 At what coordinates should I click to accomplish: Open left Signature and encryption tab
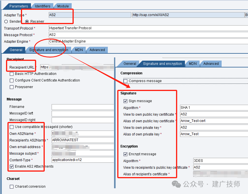(49, 50)
